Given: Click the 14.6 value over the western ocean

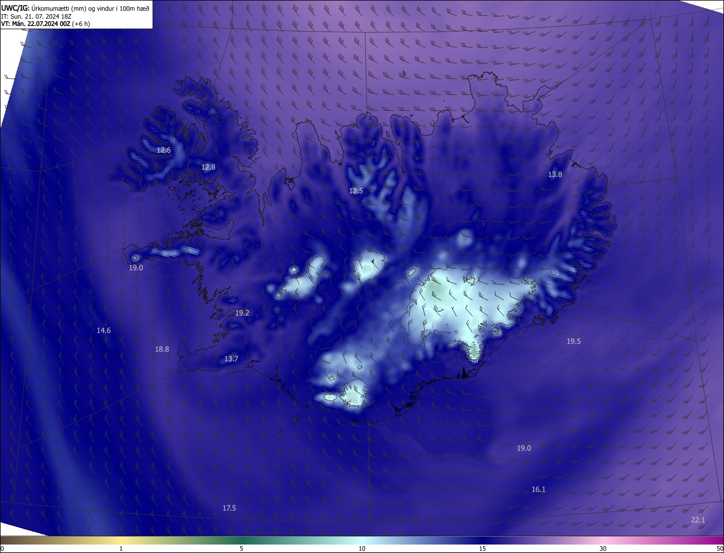Looking at the screenshot, I should (x=104, y=331).
